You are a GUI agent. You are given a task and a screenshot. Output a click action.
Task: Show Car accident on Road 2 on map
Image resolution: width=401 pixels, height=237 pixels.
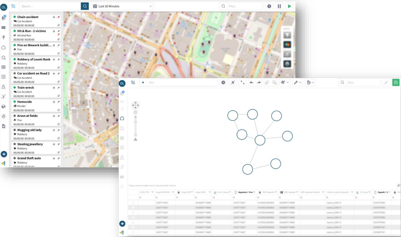point(54,74)
